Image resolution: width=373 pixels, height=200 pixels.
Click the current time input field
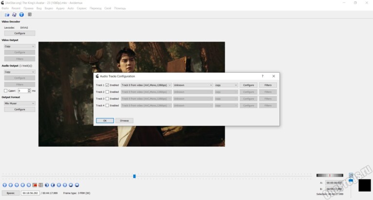click(30, 193)
